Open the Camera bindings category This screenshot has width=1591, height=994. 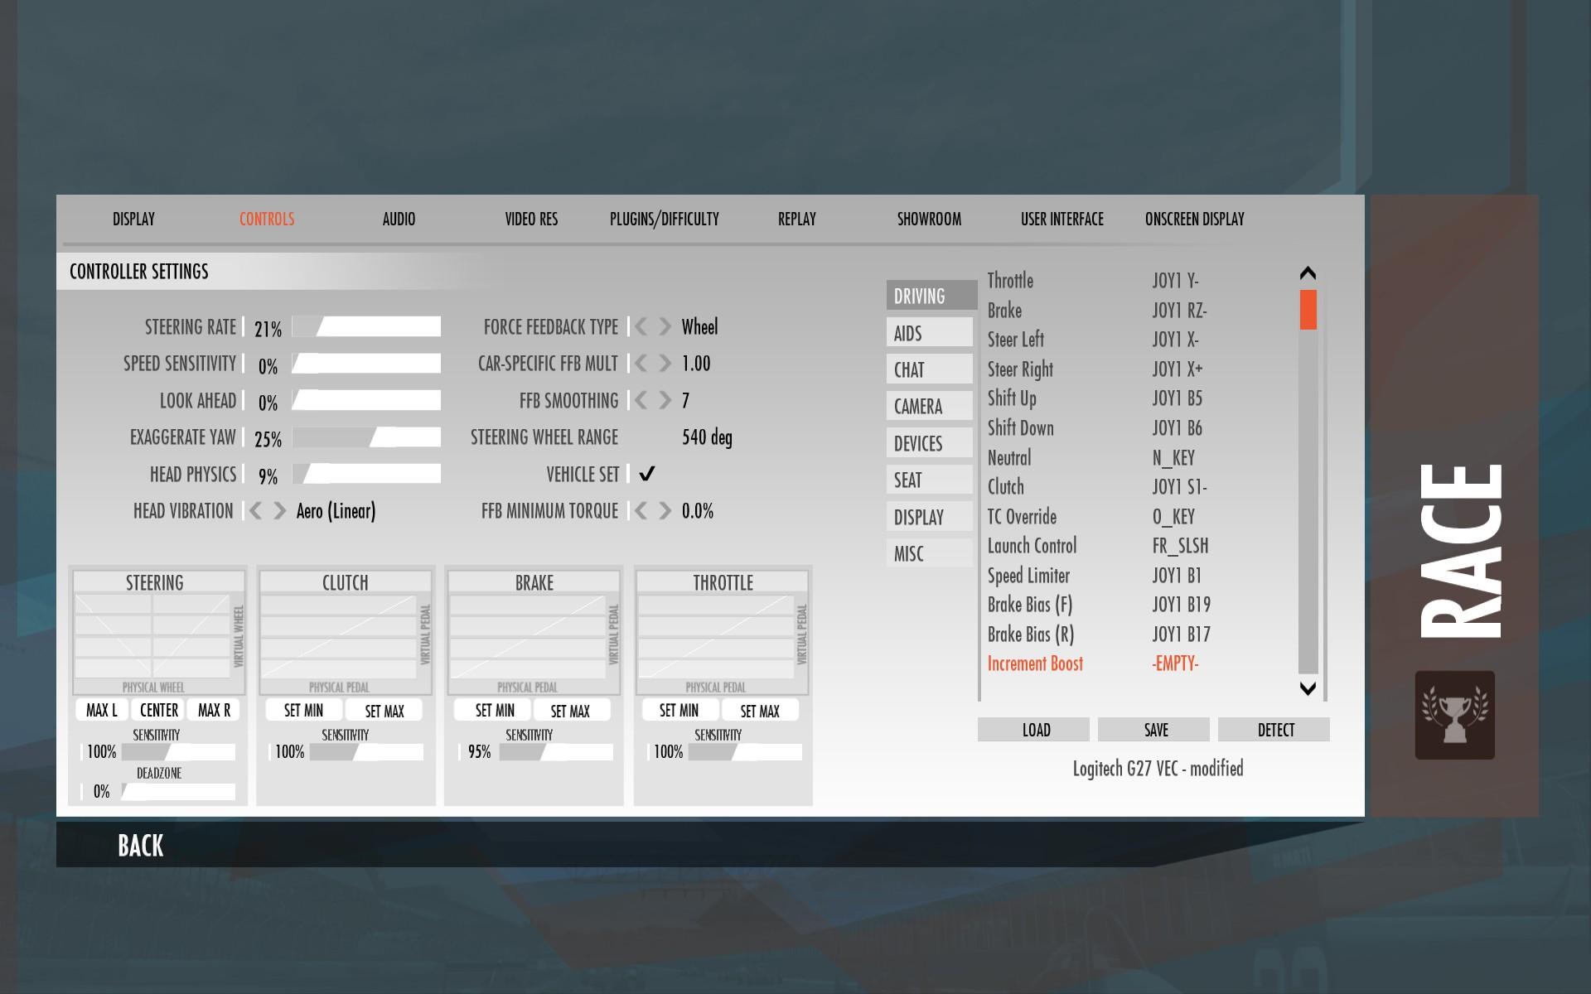pyautogui.click(x=929, y=407)
